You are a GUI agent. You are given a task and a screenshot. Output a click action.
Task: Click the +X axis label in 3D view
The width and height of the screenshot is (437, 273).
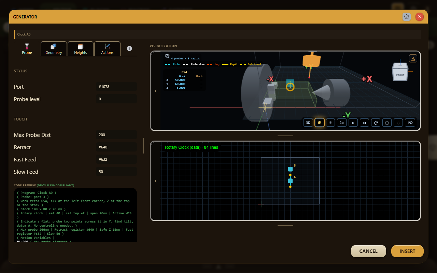tap(367, 79)
